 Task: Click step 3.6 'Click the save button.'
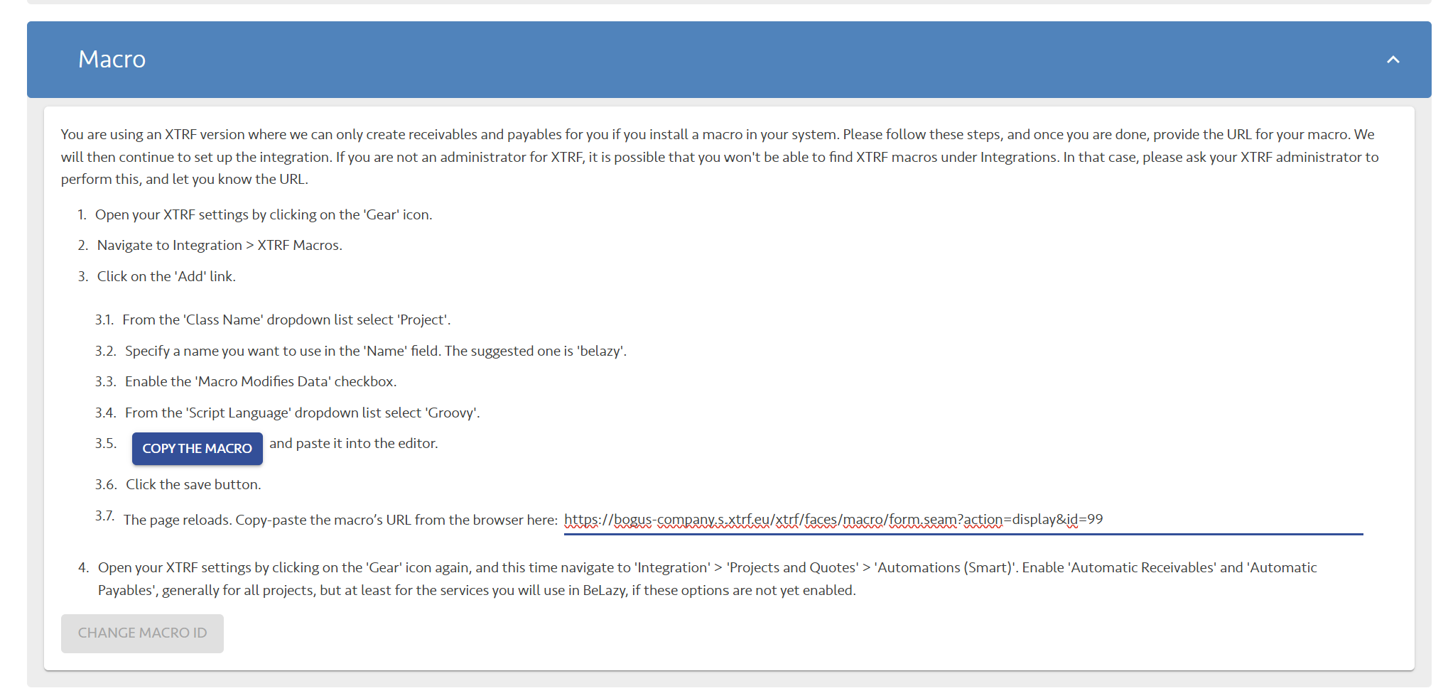(x=193, y=484)
